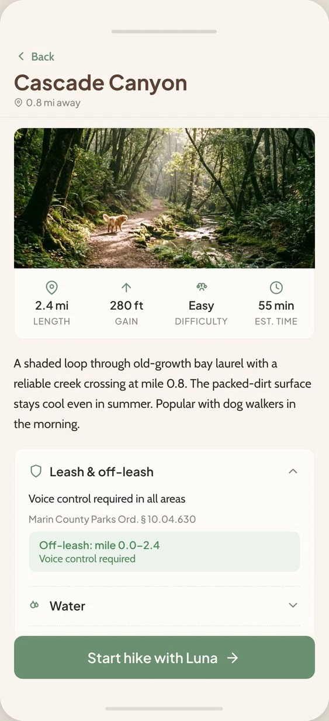Tap the clock icon above 55 min
Image resolution: width=329 pixels, height=721 pixels.
[276, 287]
